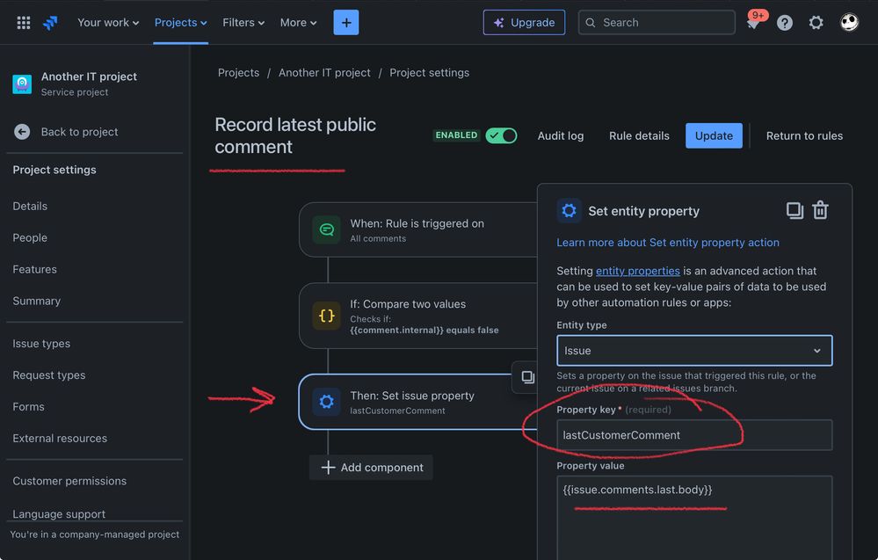Open the notifications bell with 9+ badge
Viewport: 878px width, 560px height.
[x=754, y=22]
